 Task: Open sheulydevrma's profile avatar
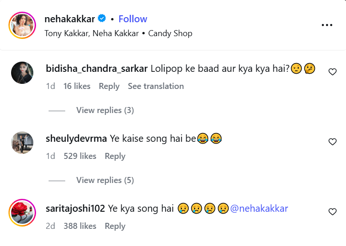22,142
